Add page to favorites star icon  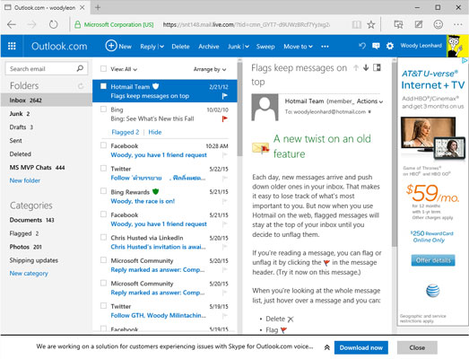[371, 24]
